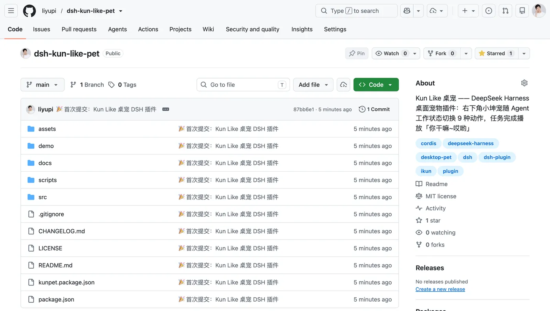Open the cloud agent dropdown in header
550x311 pixels.
(x=436, y=11)
